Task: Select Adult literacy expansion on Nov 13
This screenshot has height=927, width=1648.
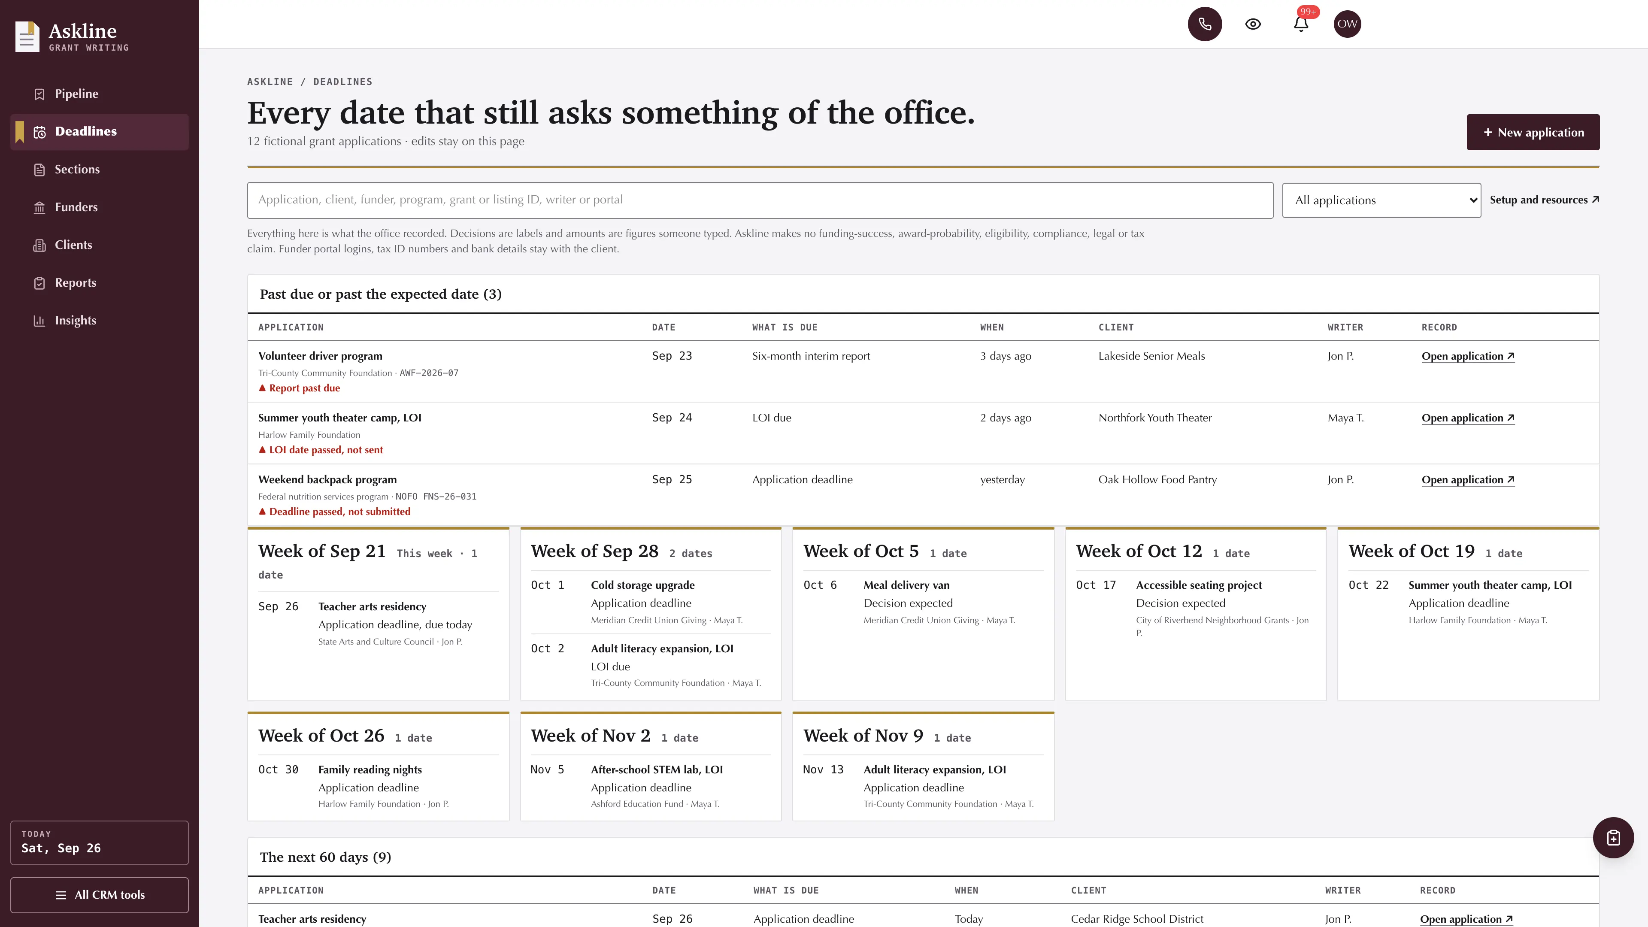Action: (x=934, y=769)
